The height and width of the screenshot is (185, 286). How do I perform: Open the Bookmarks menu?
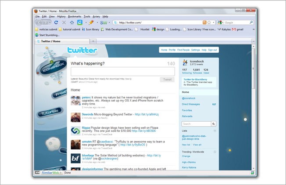pyautogui.click(x=75, y=16)
